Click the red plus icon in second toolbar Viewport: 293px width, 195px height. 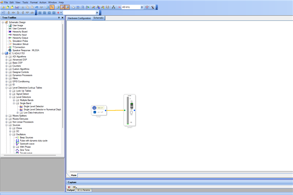pyautogui.click(x=58, y=13)
